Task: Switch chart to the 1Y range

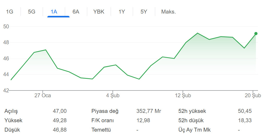Action: tap(122, 12)
